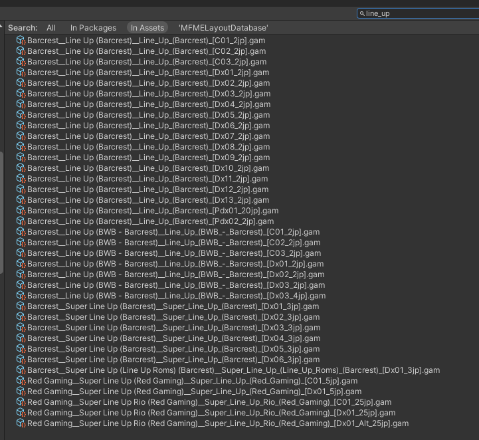Select Barcrest Super Line Up [Dx02_3jp].gam
Image resolution: width=479 pixels, height=440 pixels.
pyautogui.click(x=173, y=317)
